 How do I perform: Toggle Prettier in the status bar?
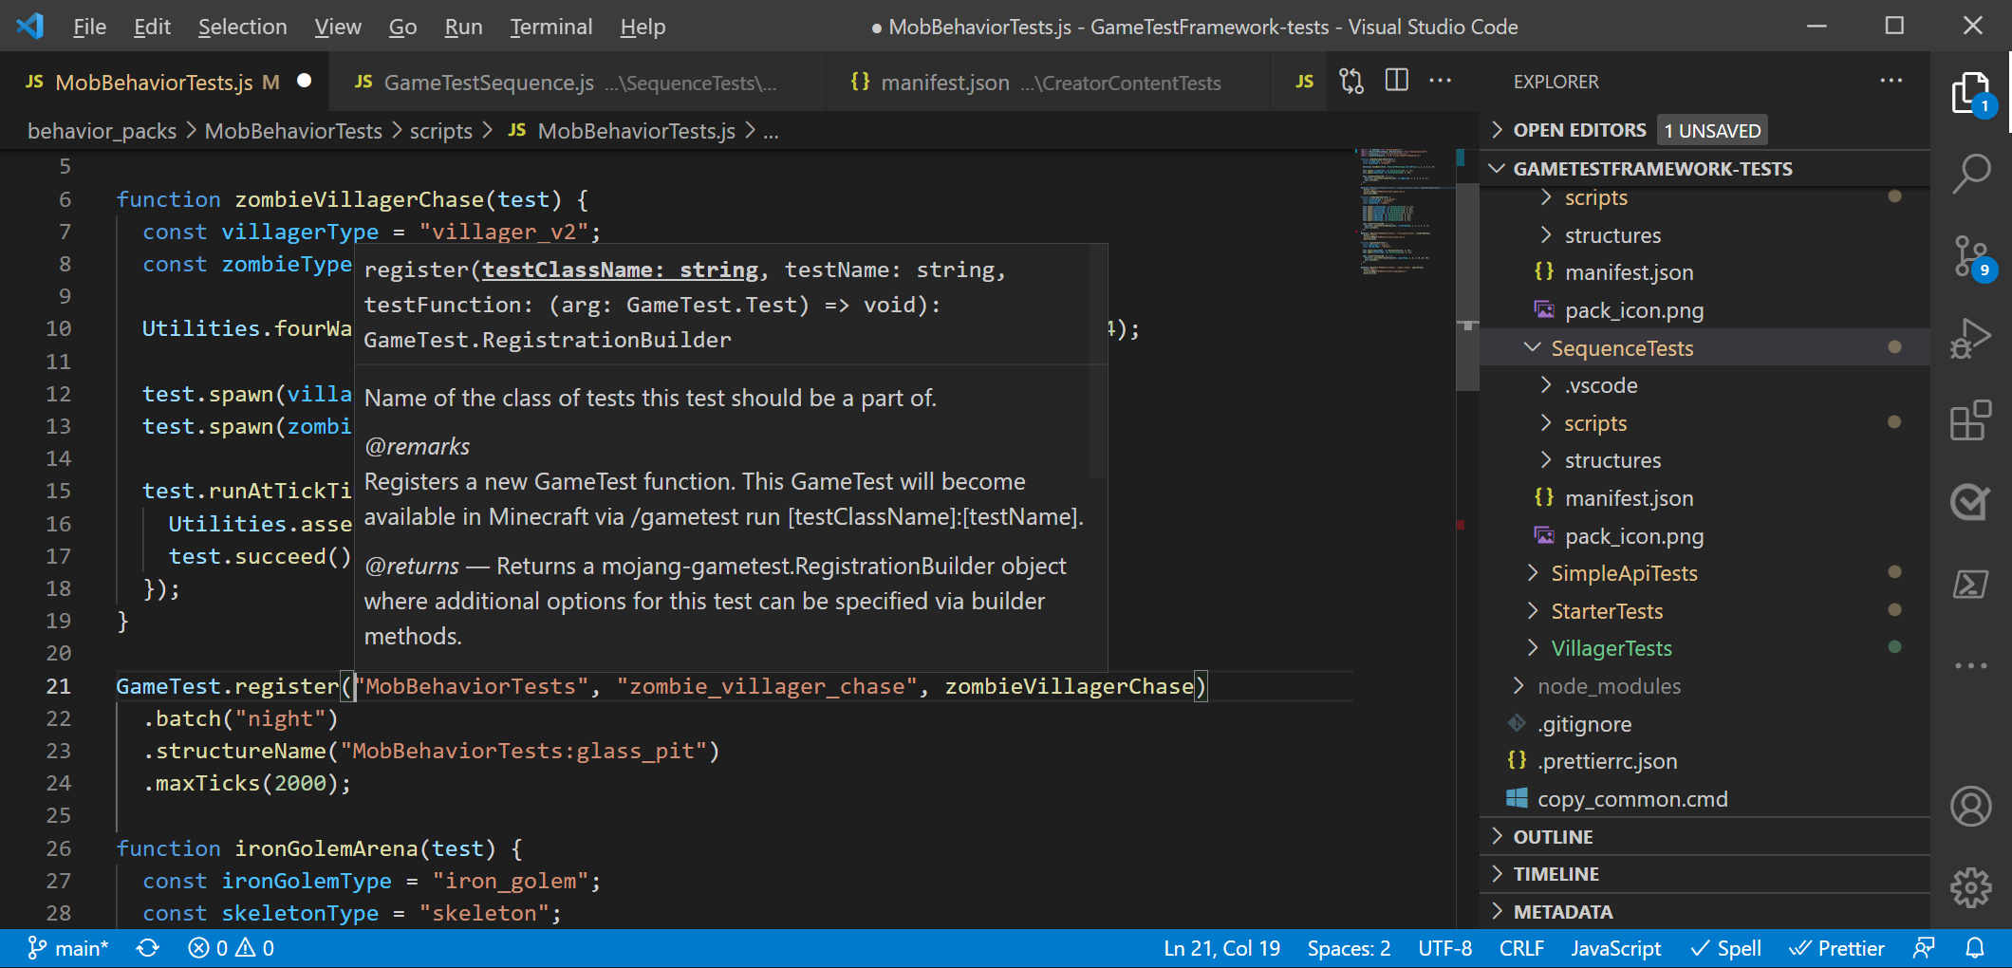[x=1837, y=948]
